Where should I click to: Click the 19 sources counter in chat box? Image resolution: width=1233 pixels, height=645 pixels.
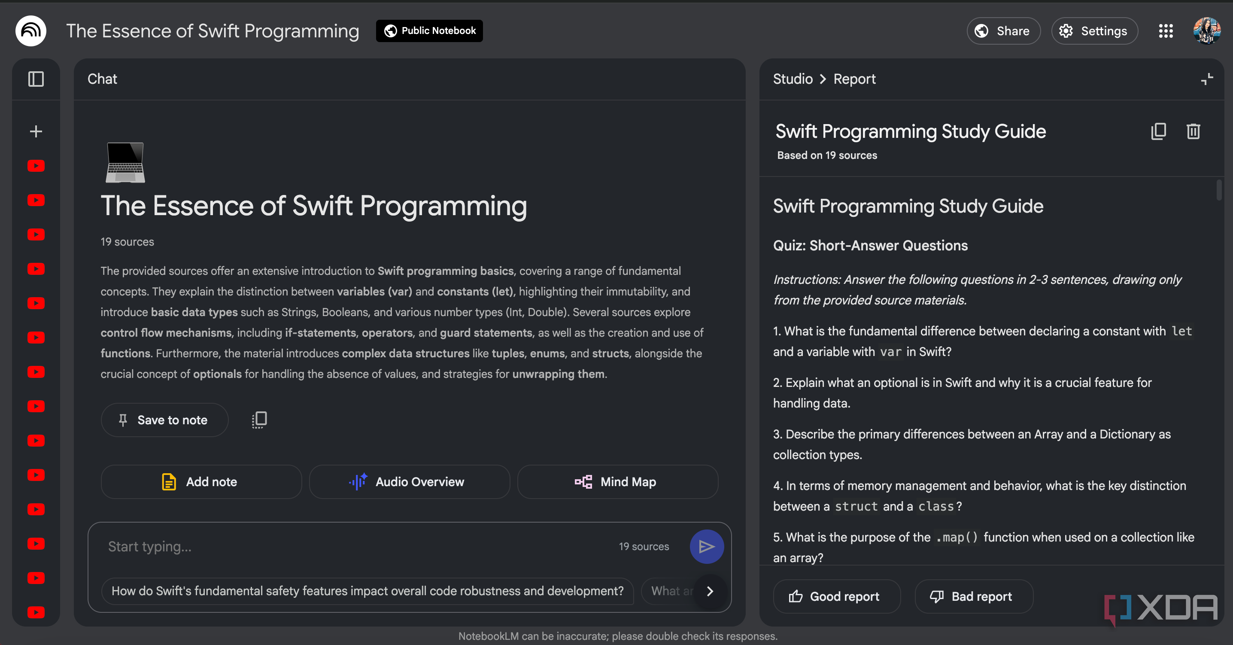[x=643, y=546]
